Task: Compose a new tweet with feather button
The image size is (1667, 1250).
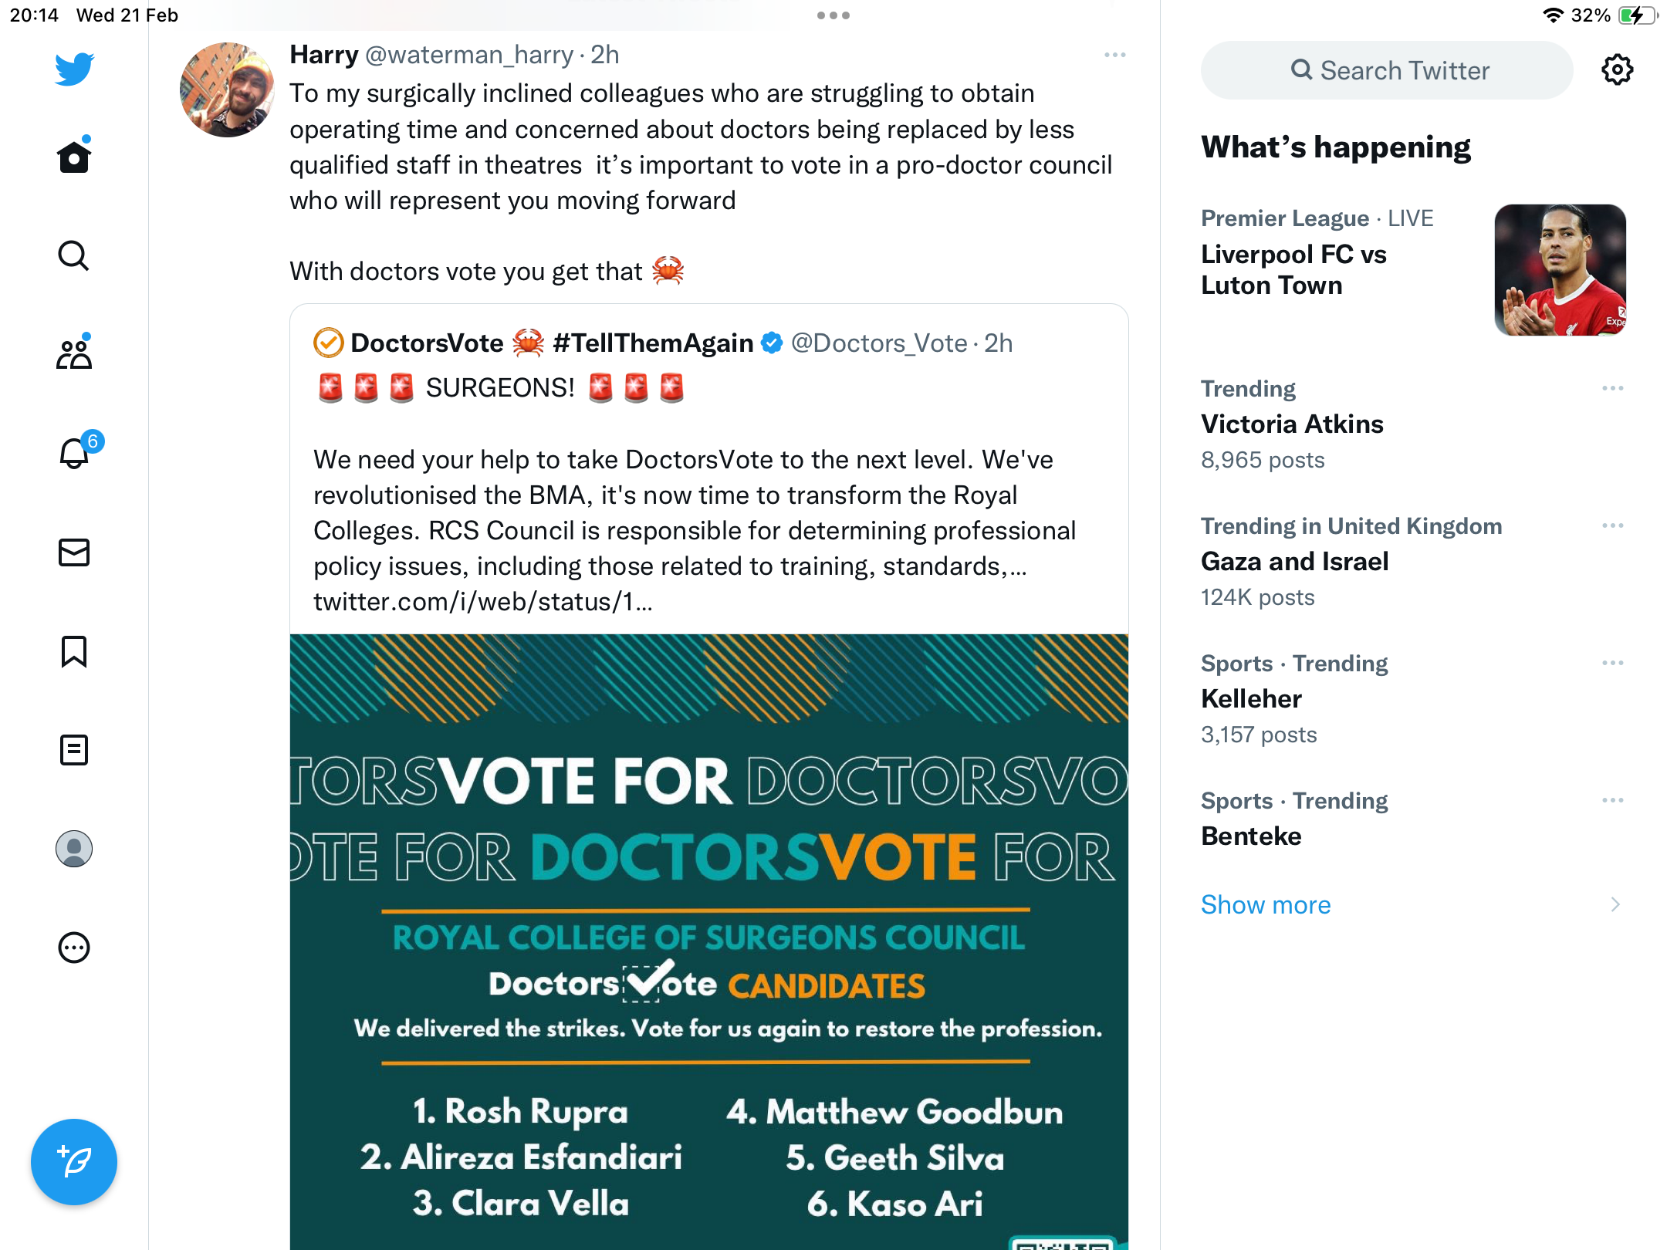Action: pos(74,1162)
